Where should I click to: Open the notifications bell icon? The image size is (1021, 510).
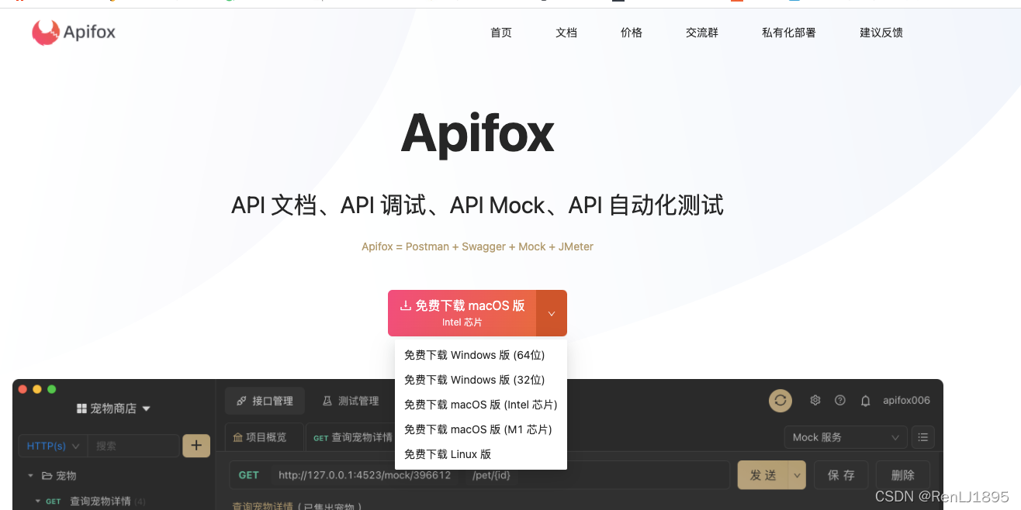click(x=866, y=401)
